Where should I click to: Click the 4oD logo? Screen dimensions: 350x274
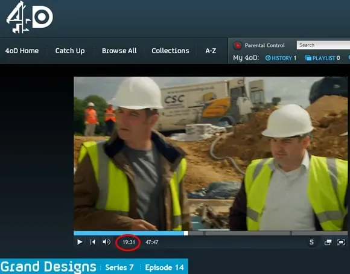point(30,17)
